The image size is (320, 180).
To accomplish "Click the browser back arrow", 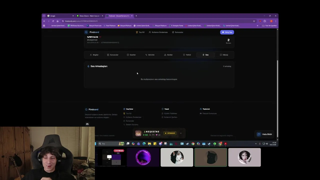I will click(x=44, y=21).
